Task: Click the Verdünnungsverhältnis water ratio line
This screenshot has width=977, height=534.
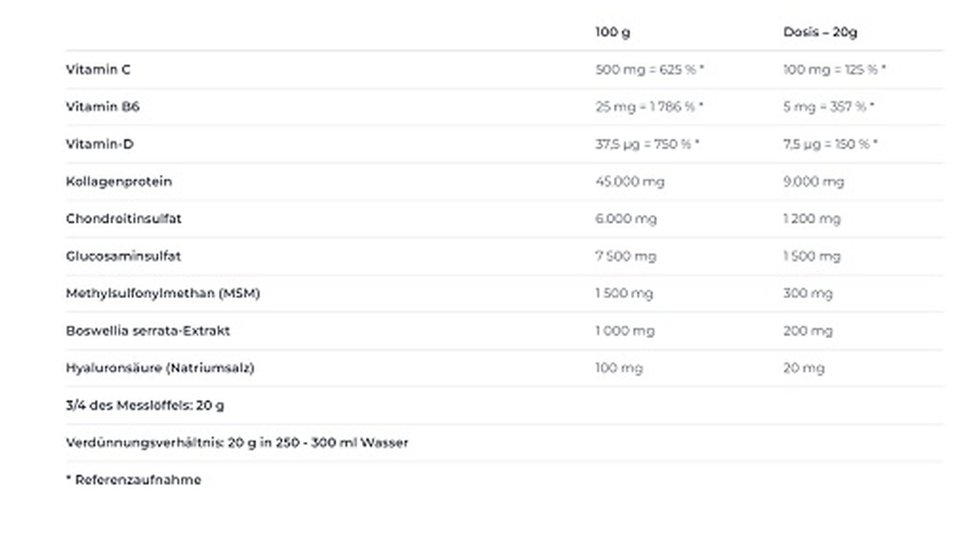Action: pyautogui.click(x=237, y=443)
